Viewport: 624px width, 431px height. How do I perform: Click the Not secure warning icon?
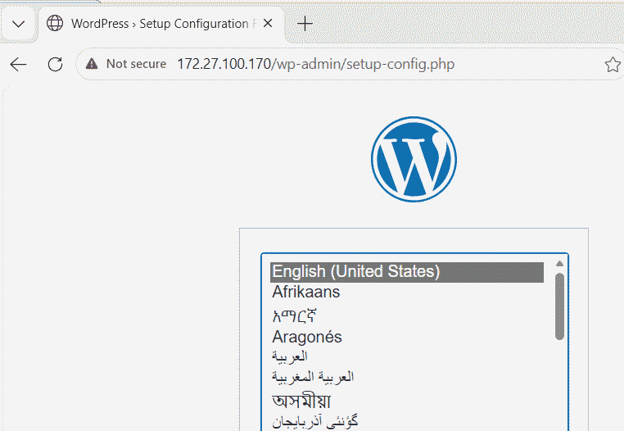coord(92,64)
